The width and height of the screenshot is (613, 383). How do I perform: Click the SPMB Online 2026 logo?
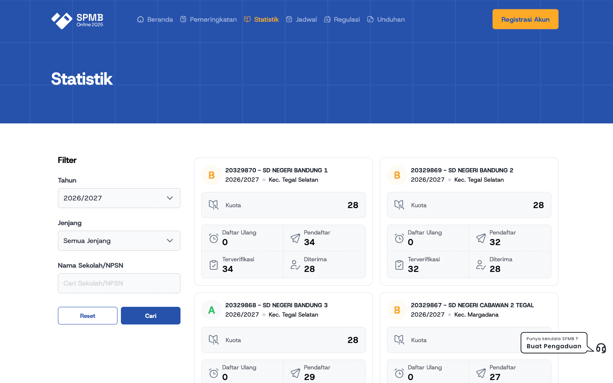pos(77,20)
